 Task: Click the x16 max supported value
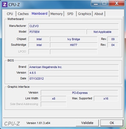pyautogui.click(x=106, y=99)
